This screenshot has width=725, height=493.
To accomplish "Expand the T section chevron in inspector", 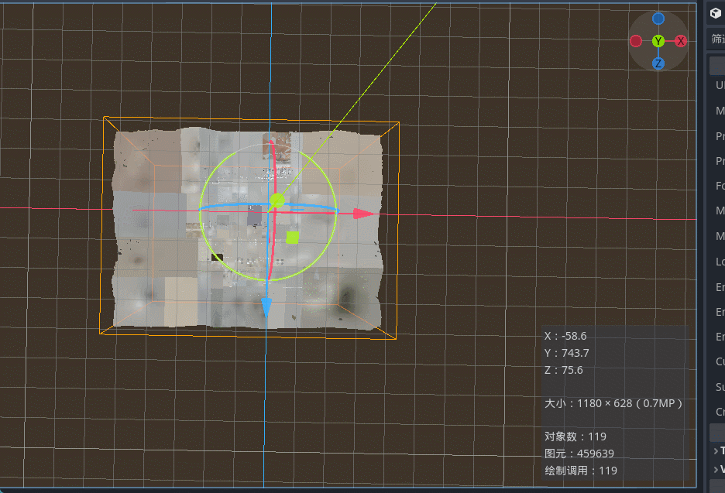I will [x=715, y=450].
